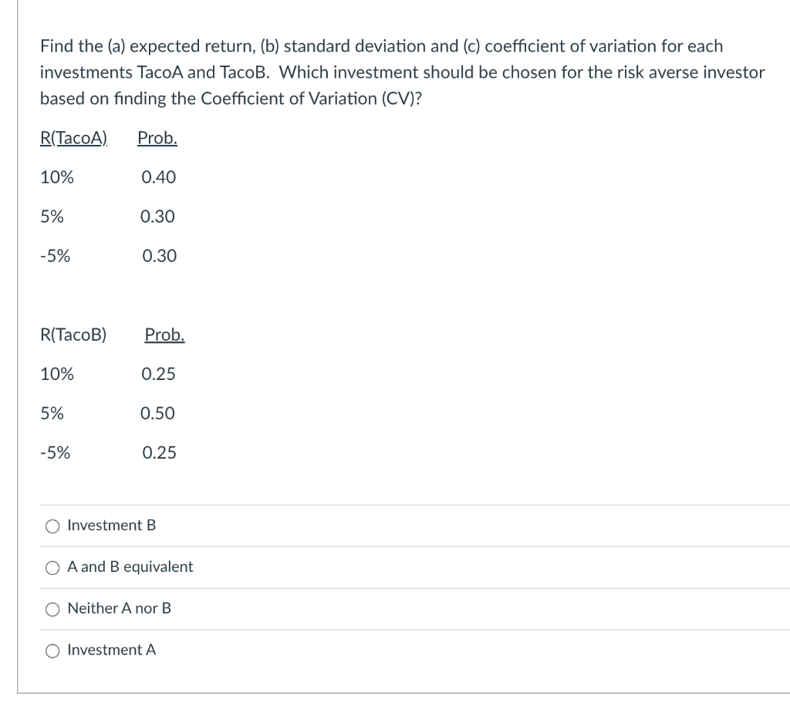Click the Investment B answer label text
The image size is (790, 703).
pos(111,525)
